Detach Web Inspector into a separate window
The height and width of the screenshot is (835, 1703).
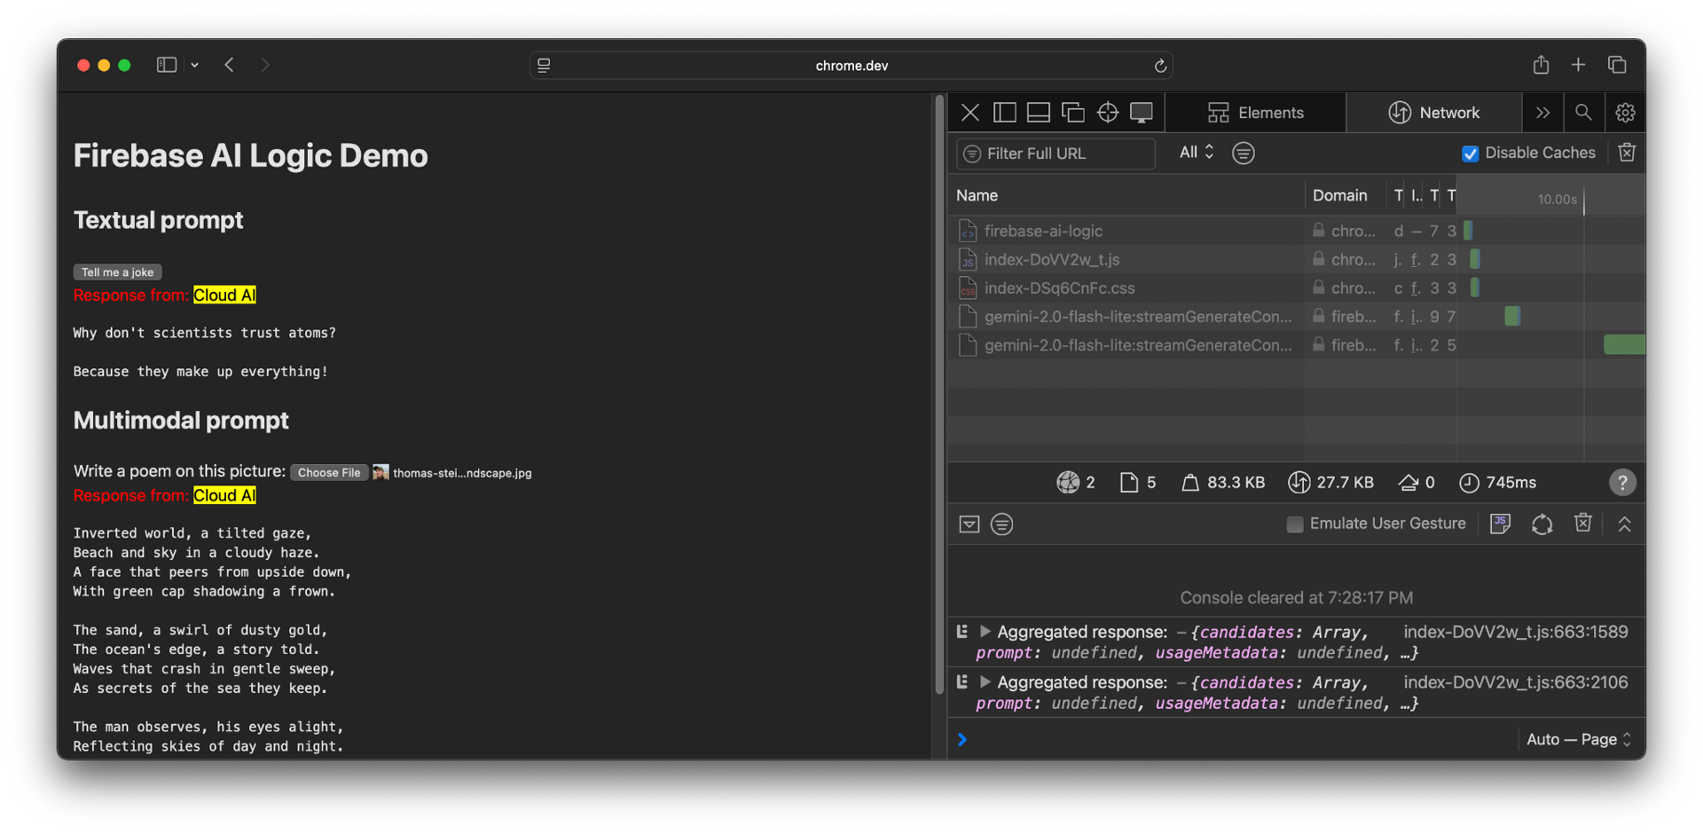[1073, 113]
